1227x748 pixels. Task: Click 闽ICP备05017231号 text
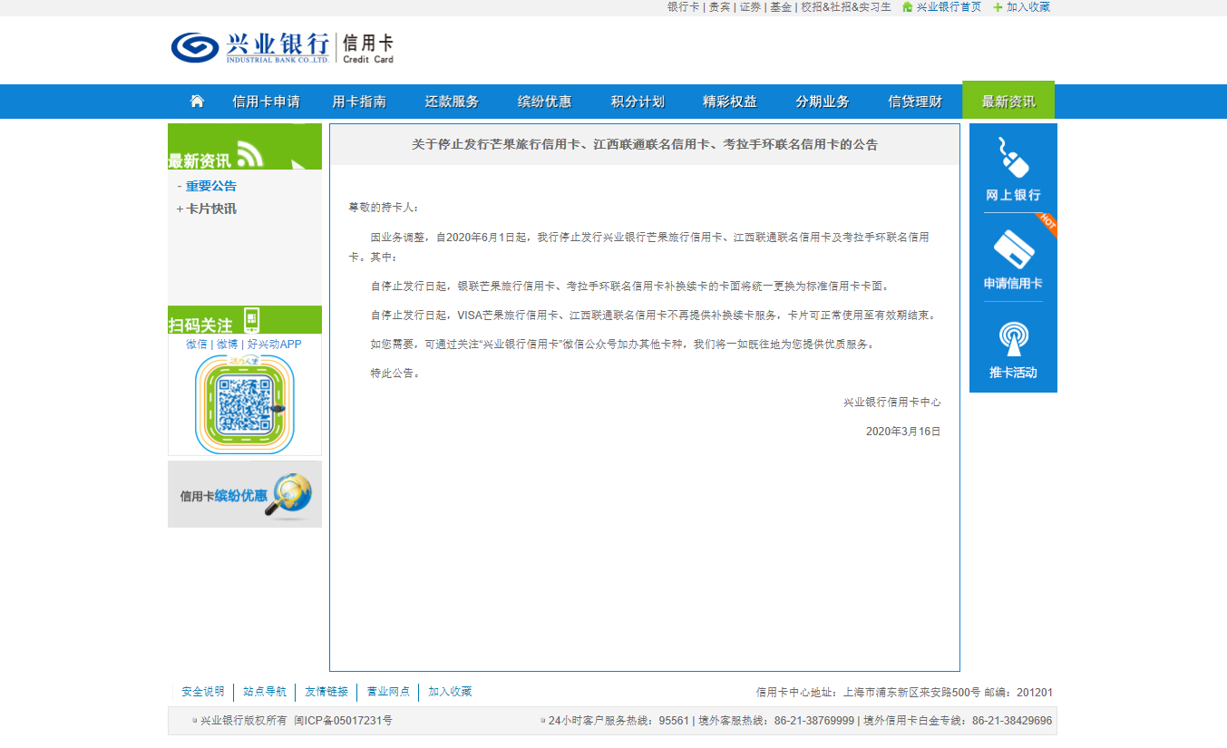pos(343,721)
